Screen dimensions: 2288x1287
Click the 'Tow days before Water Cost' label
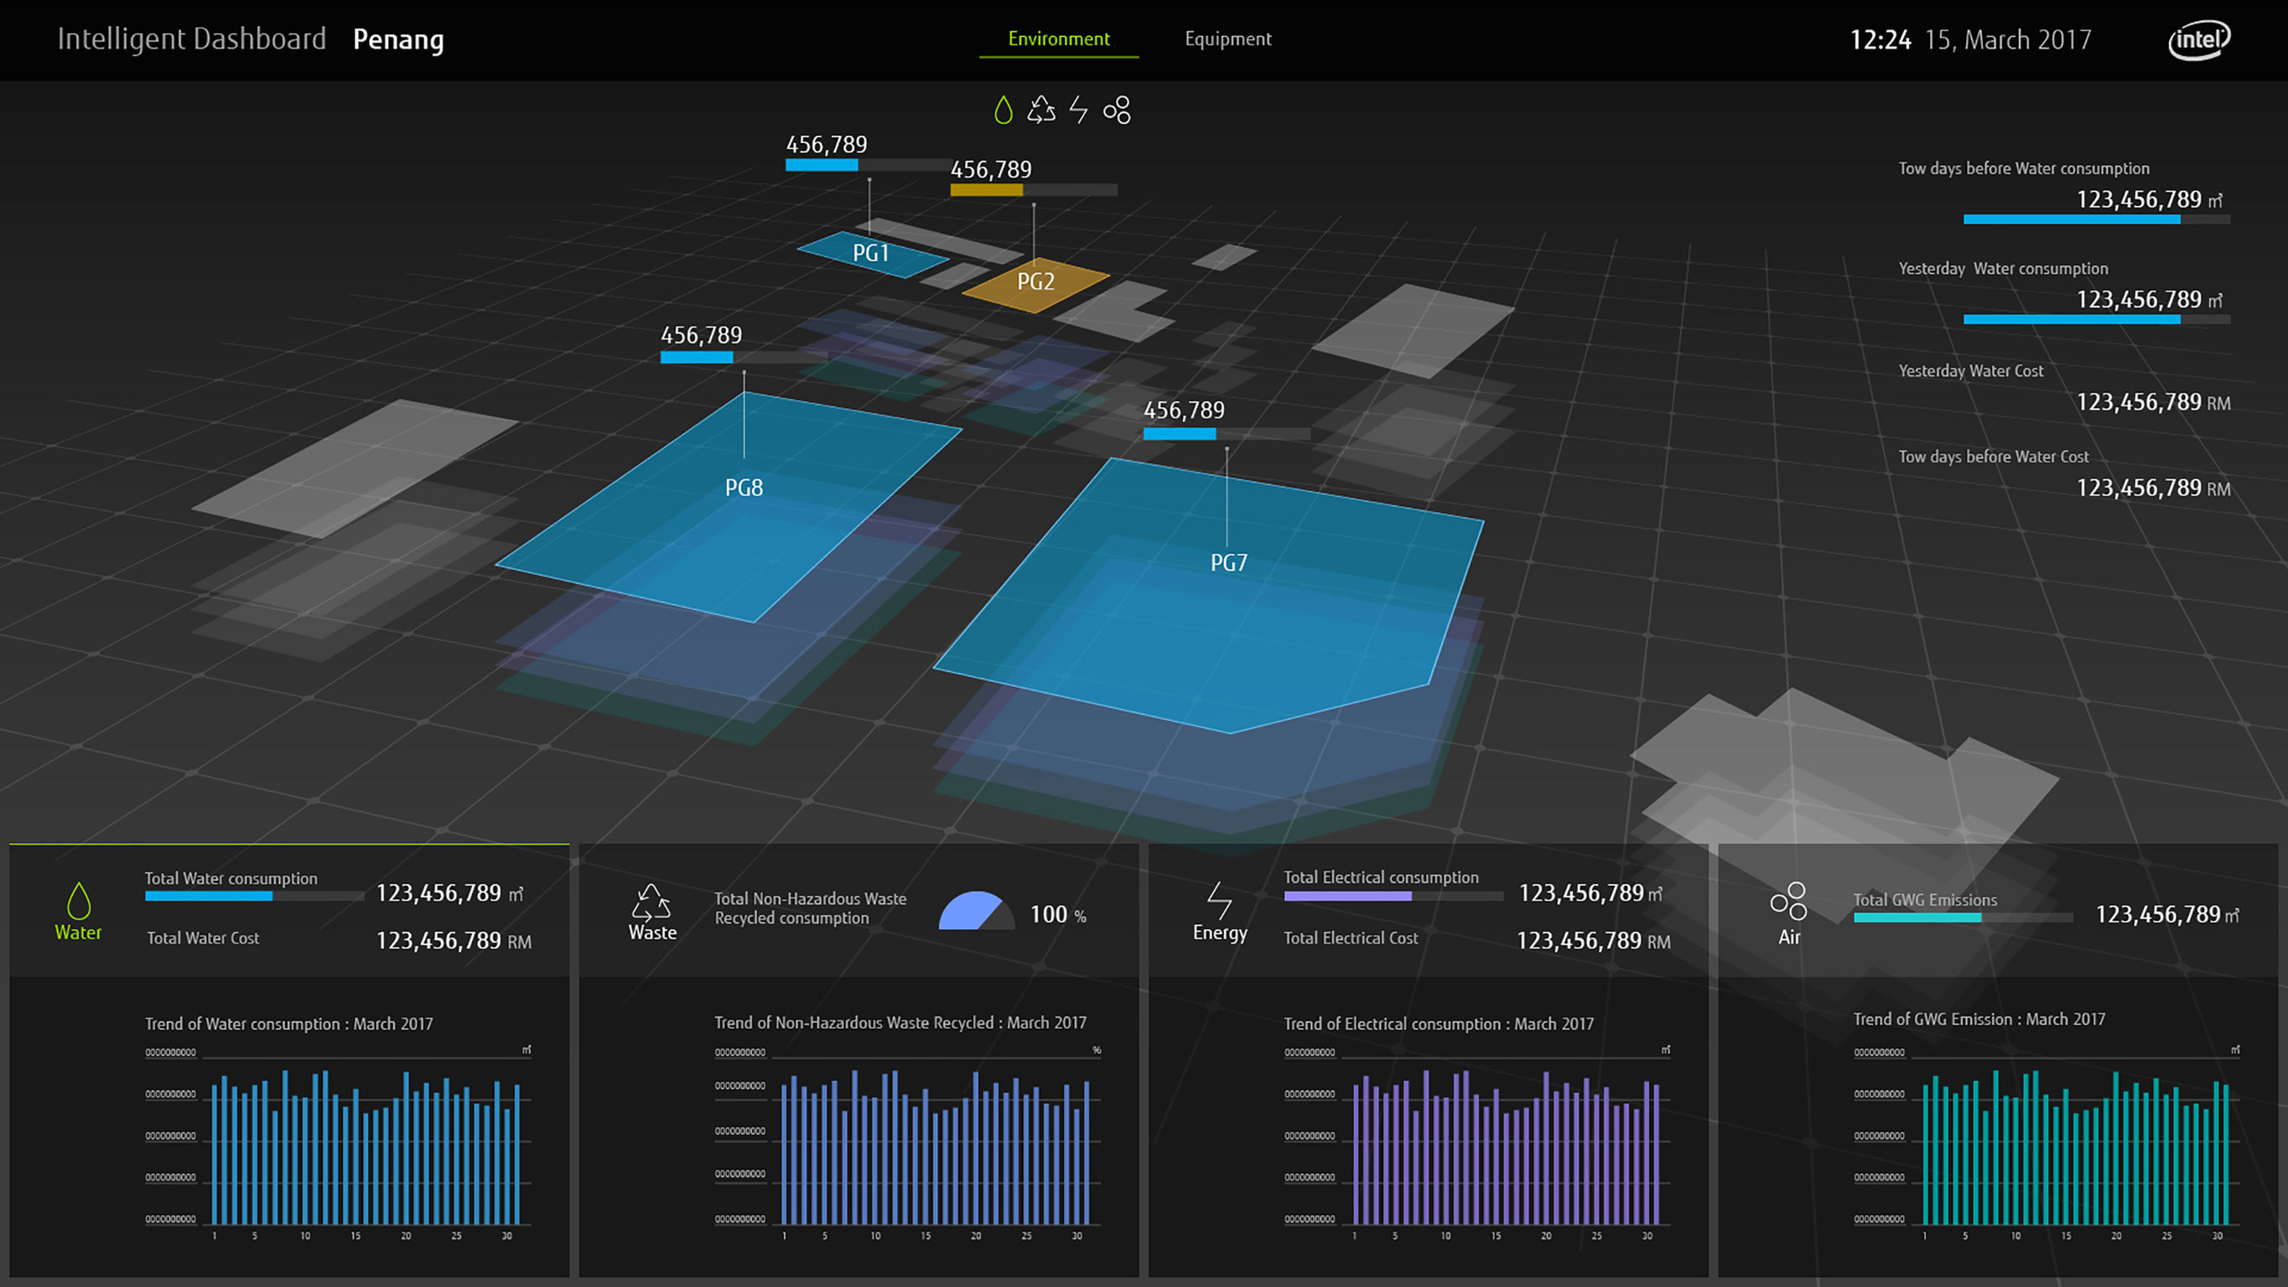1993,457
